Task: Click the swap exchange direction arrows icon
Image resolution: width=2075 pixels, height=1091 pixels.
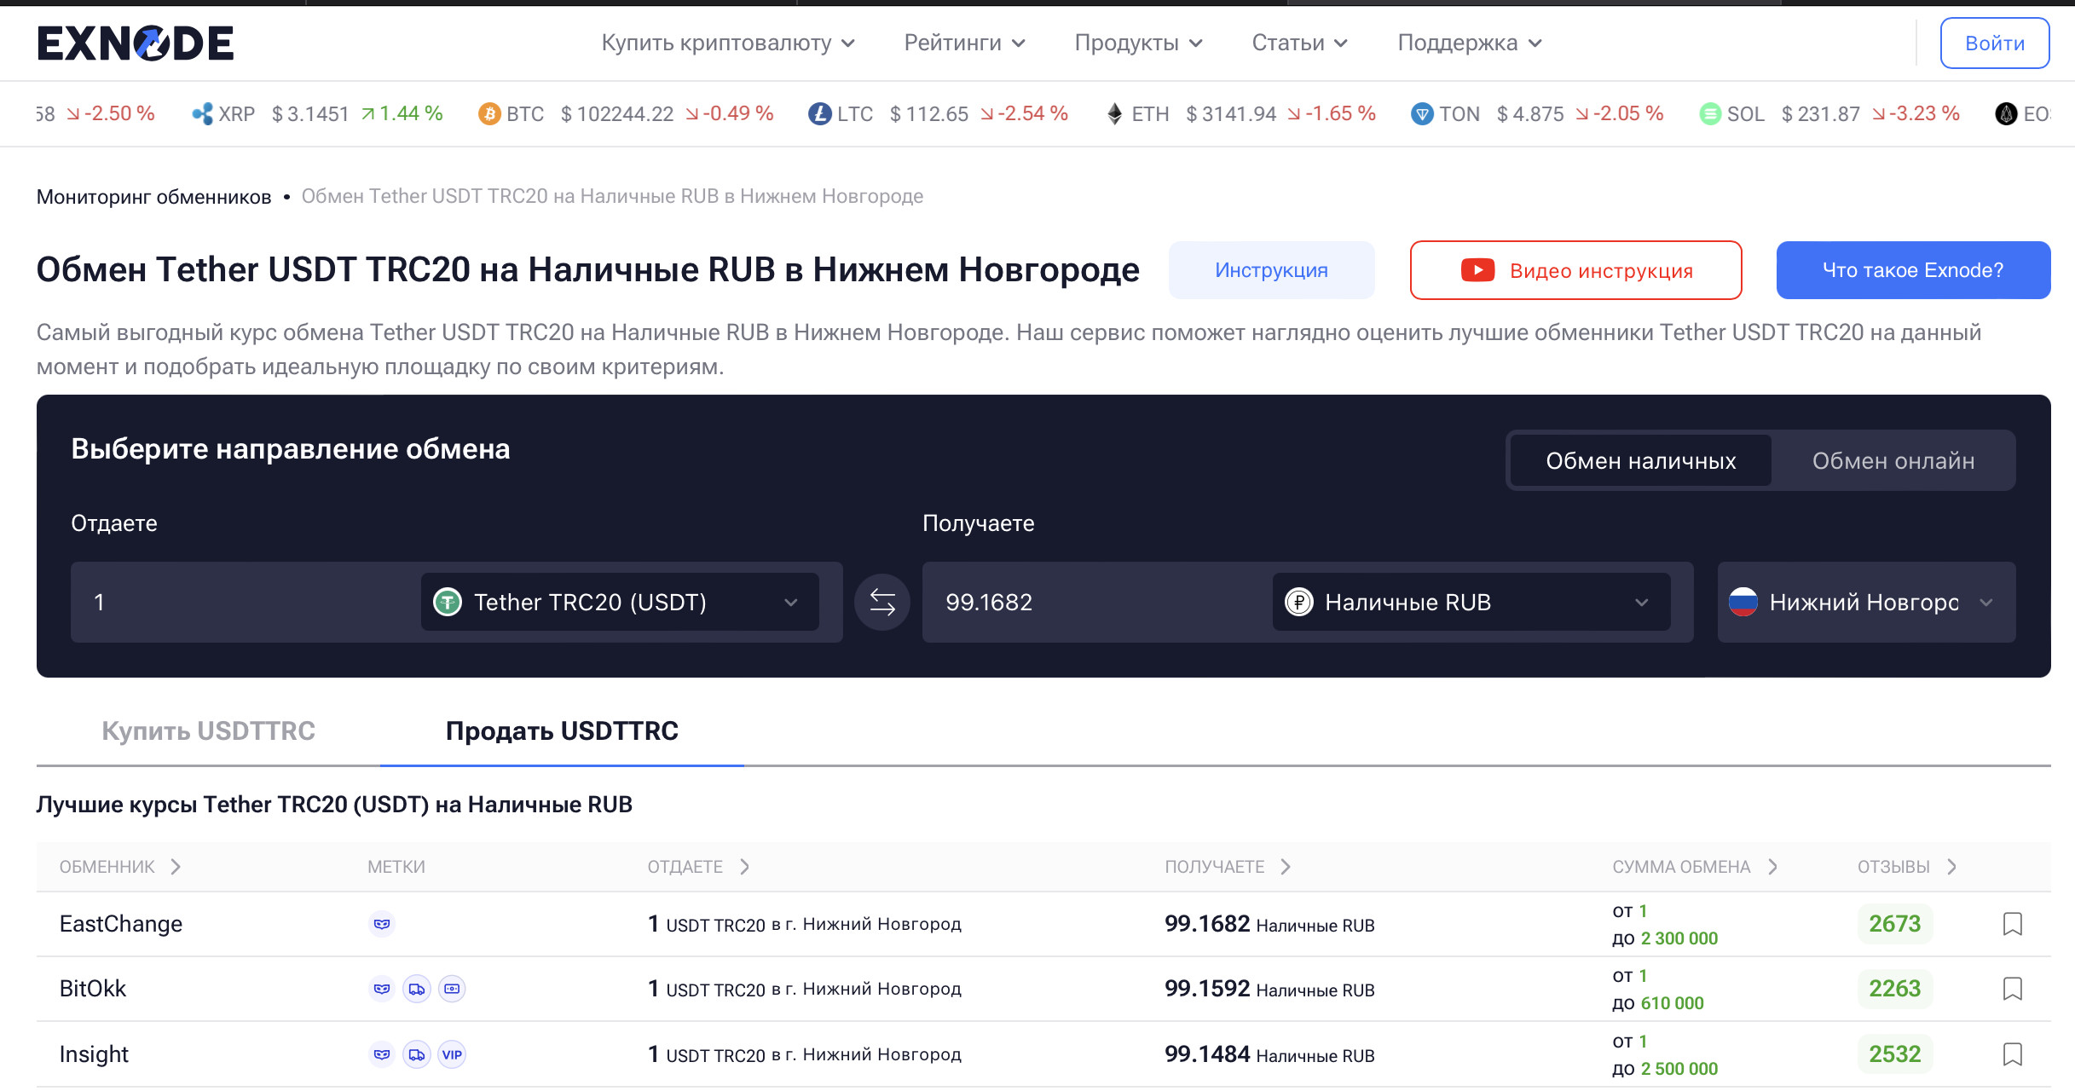Action: 882,603
